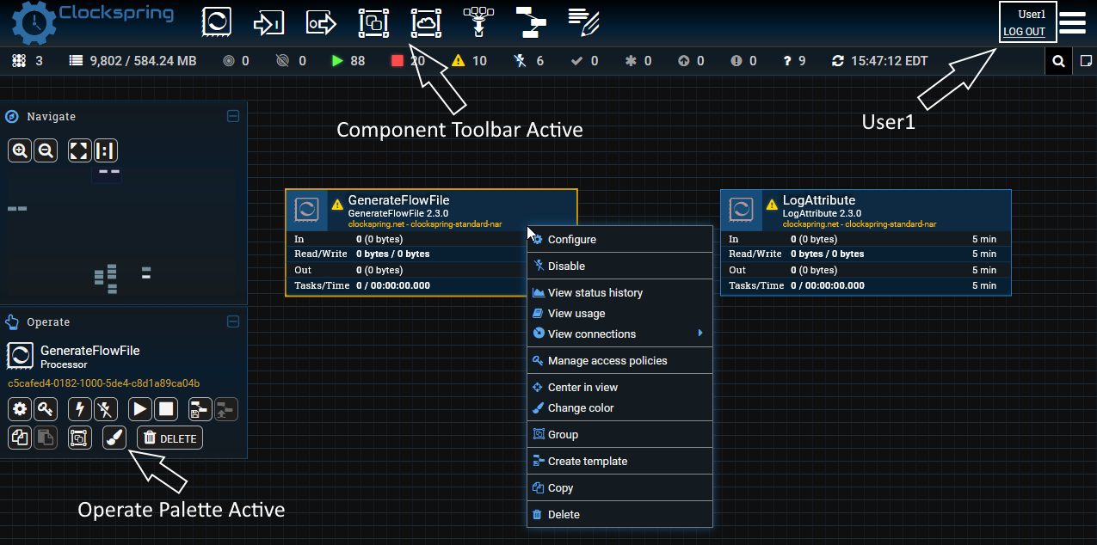Start the processor using the play icon
The width and height of the screenshot is (1097, 545).
click(x=139, y=409)
